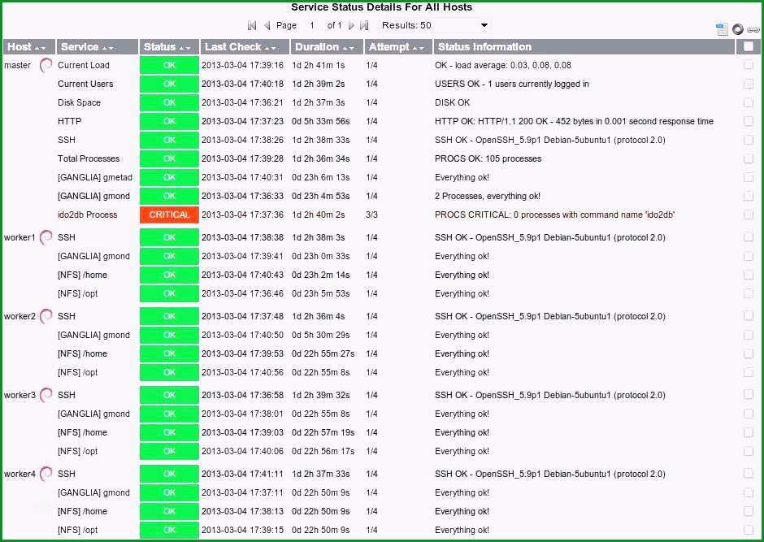Click the '0d 5h 33m 56s' duration cell
Screen dimensions: 764x542
(320, 121)
